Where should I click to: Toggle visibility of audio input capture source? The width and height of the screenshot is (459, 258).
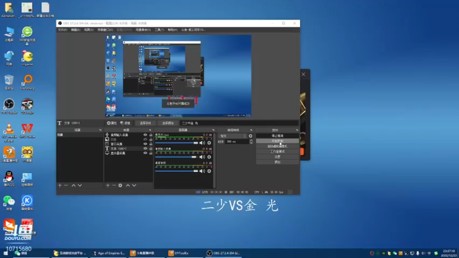tap(145, 135)
